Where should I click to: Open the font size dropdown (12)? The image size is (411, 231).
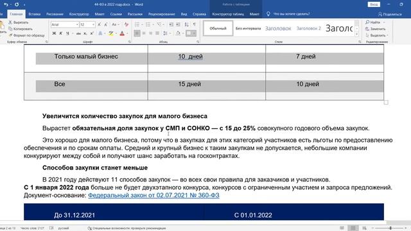coord(93,24)
